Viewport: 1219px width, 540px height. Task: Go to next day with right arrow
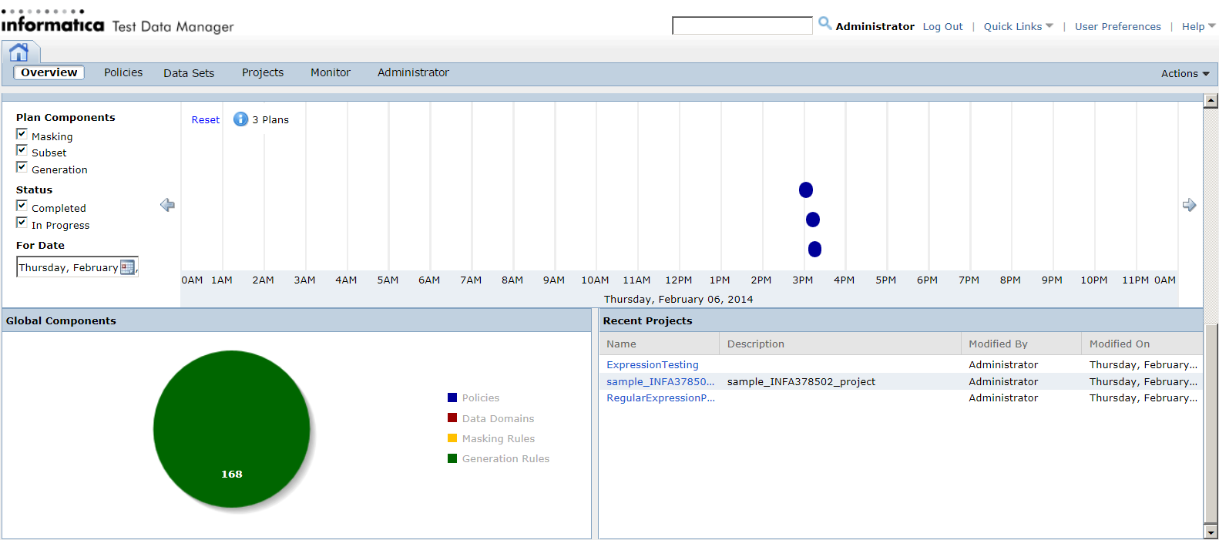coord(1190,205)
